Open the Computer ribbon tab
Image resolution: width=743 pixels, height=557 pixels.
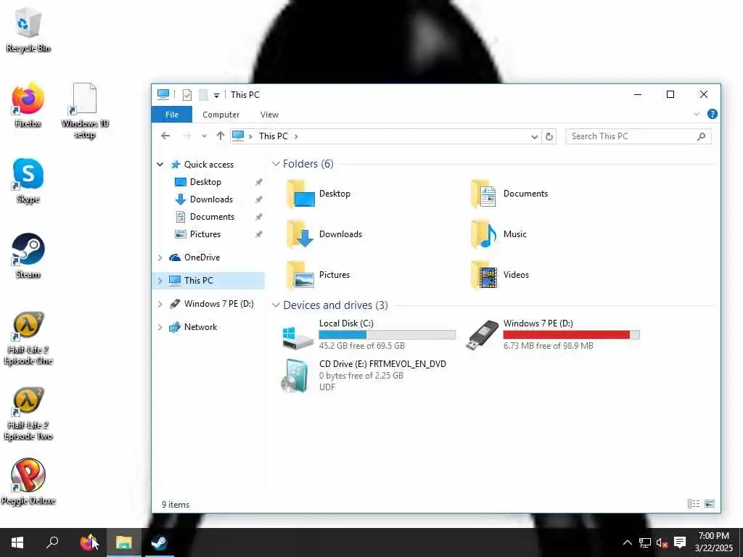pyautogui.click(x=221, y=115)
